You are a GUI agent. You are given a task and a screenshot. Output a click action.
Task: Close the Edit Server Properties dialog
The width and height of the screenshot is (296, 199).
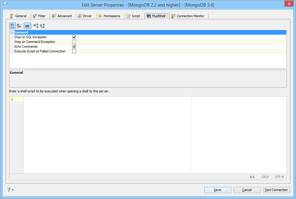[x=289, y=4]
